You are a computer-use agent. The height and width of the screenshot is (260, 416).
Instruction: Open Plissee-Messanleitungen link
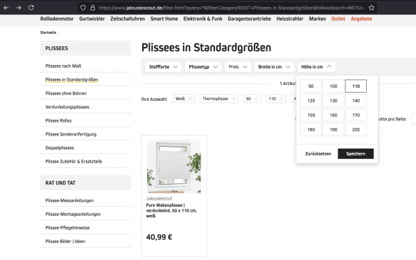coord(69,201)
